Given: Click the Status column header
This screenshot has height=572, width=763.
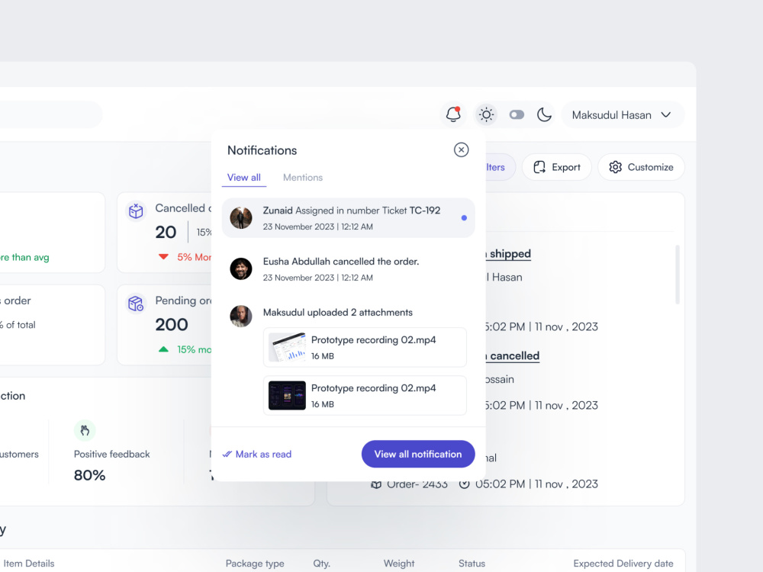Looking at the screenshot, I should point(472,564).
